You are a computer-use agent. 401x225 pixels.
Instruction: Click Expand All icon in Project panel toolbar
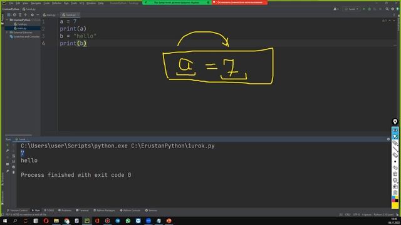[20, 15]
